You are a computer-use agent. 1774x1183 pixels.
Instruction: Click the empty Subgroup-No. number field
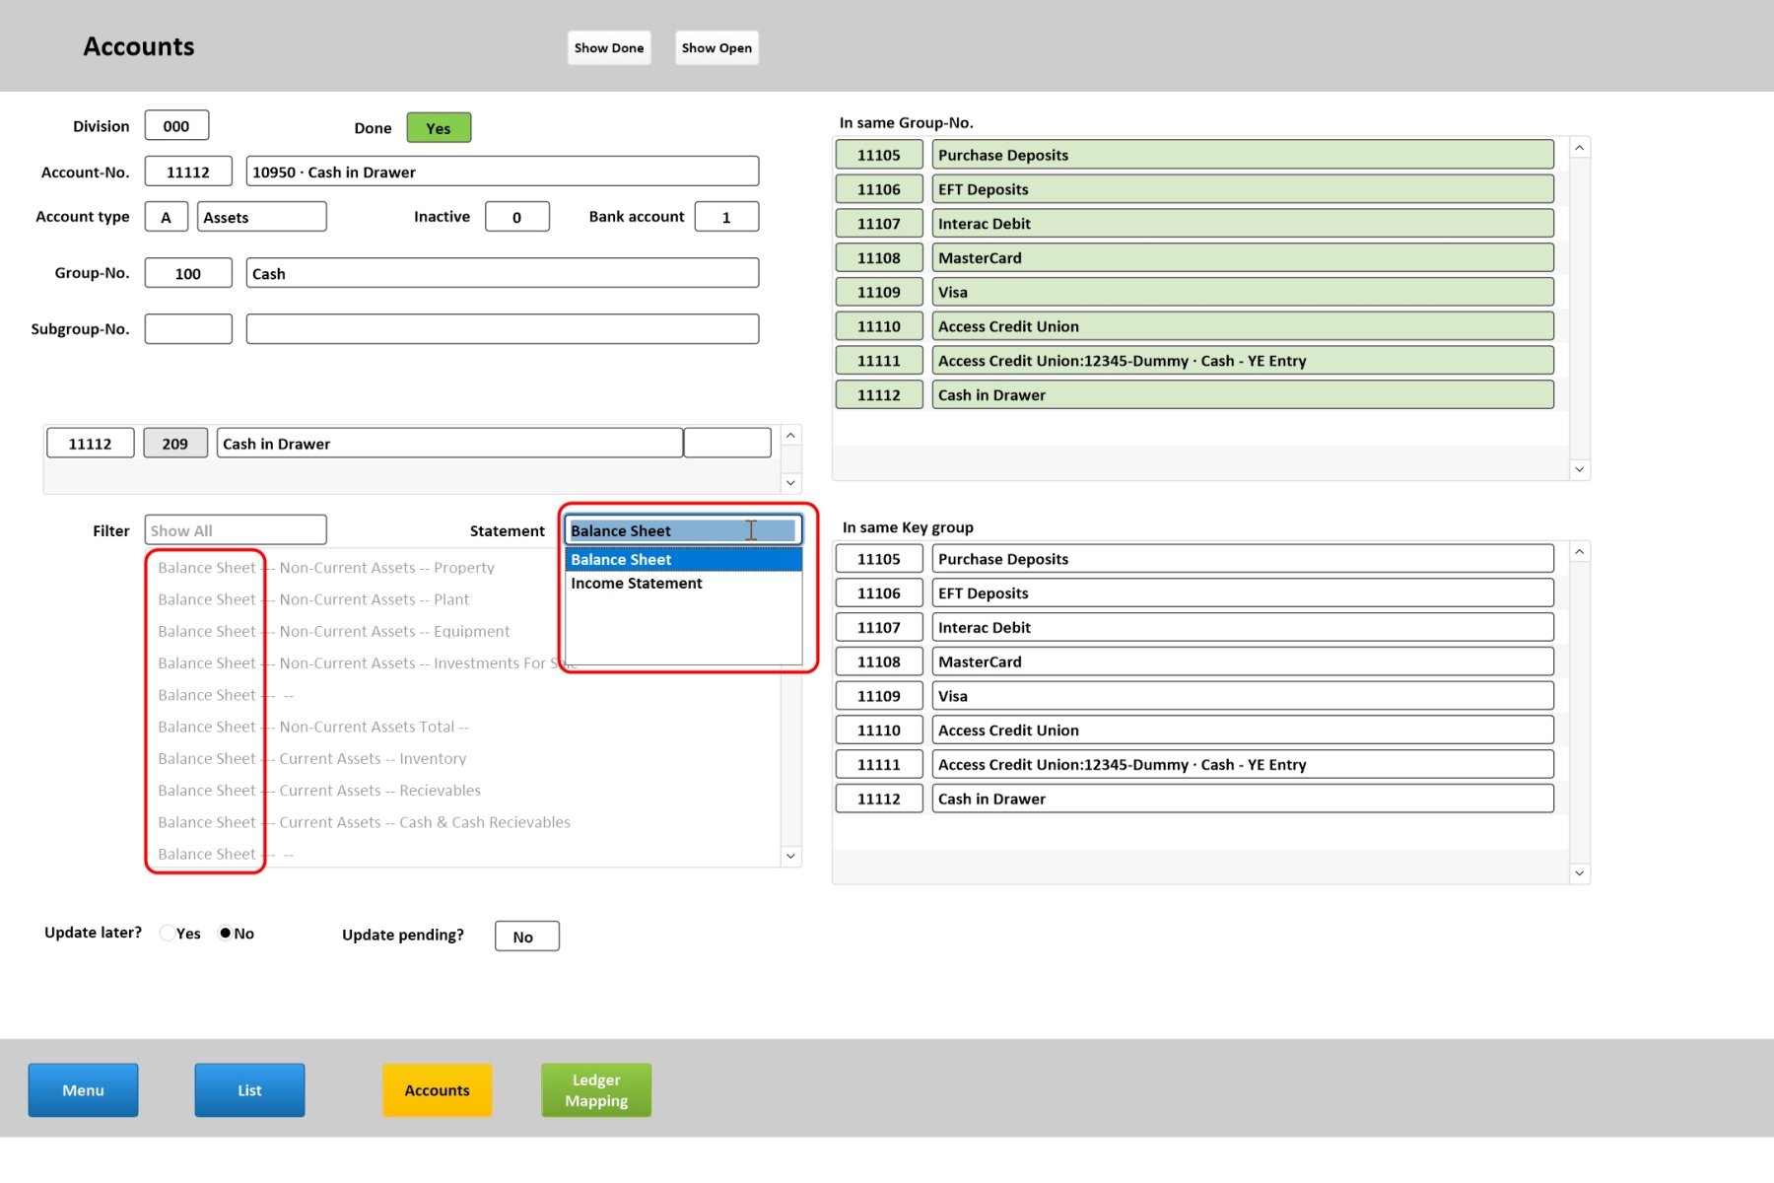(x=188, y=328)
